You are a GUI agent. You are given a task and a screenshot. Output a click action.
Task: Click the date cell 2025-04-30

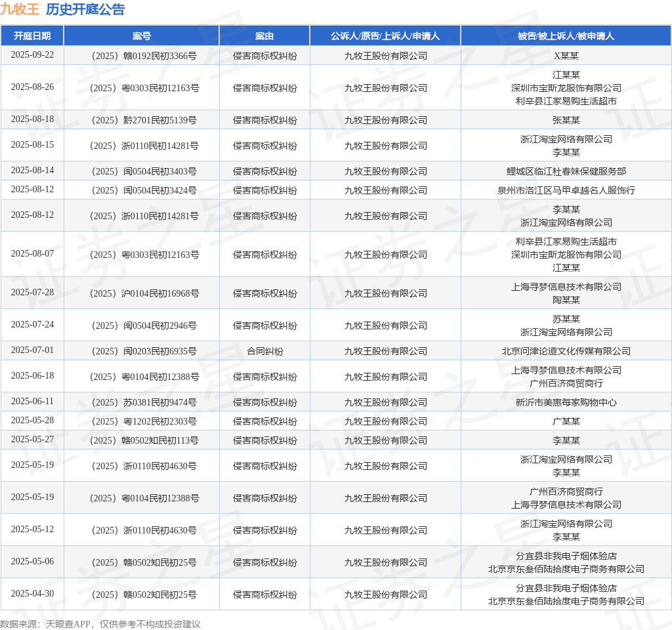pos(32,593)
